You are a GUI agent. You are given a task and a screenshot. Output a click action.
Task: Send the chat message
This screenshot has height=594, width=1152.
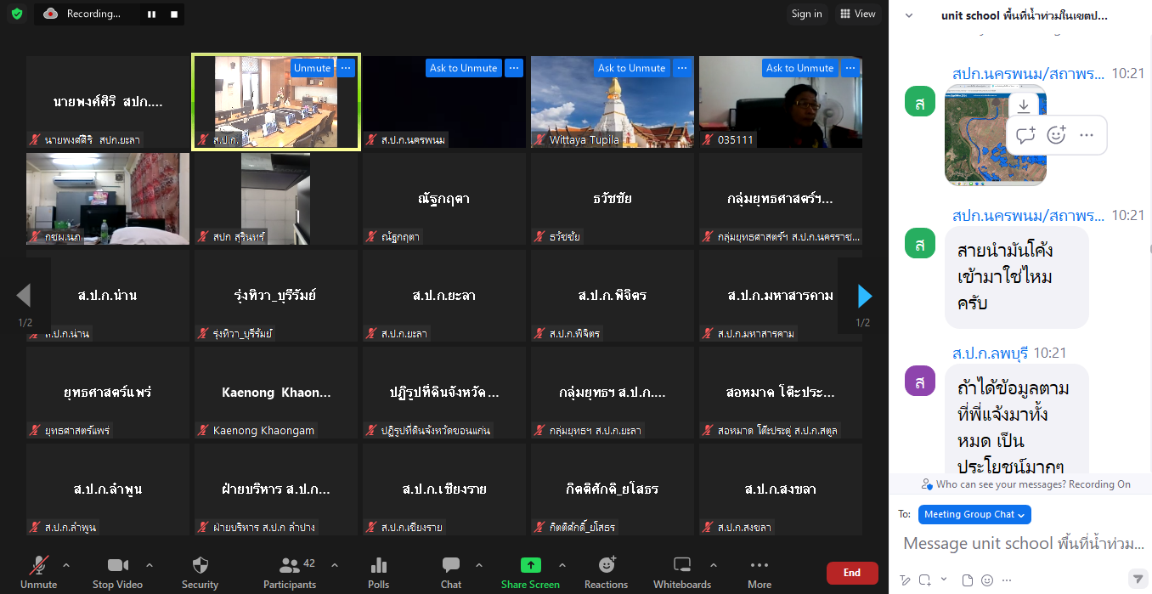[x=1138, y=579]
